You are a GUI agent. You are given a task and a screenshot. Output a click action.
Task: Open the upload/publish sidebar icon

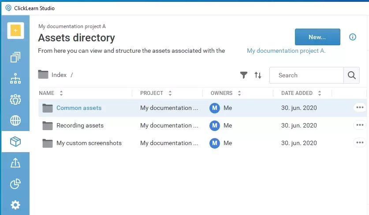(x=15, y=163)
